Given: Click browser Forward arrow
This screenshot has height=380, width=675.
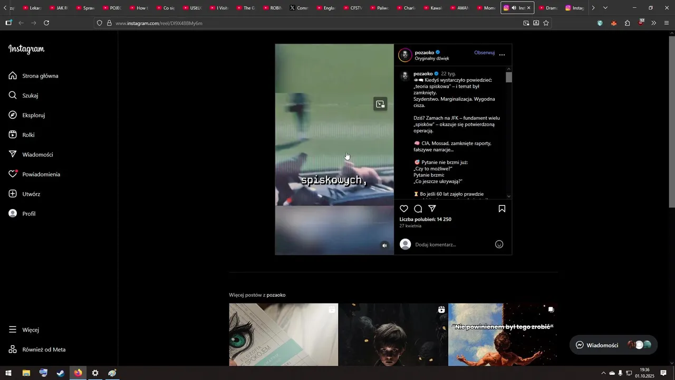Looking at the screenshot, I should pos(34,23).
